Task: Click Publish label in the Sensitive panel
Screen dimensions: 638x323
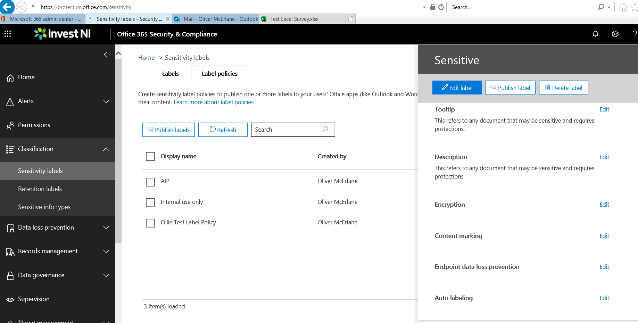Action: (510, 88)
